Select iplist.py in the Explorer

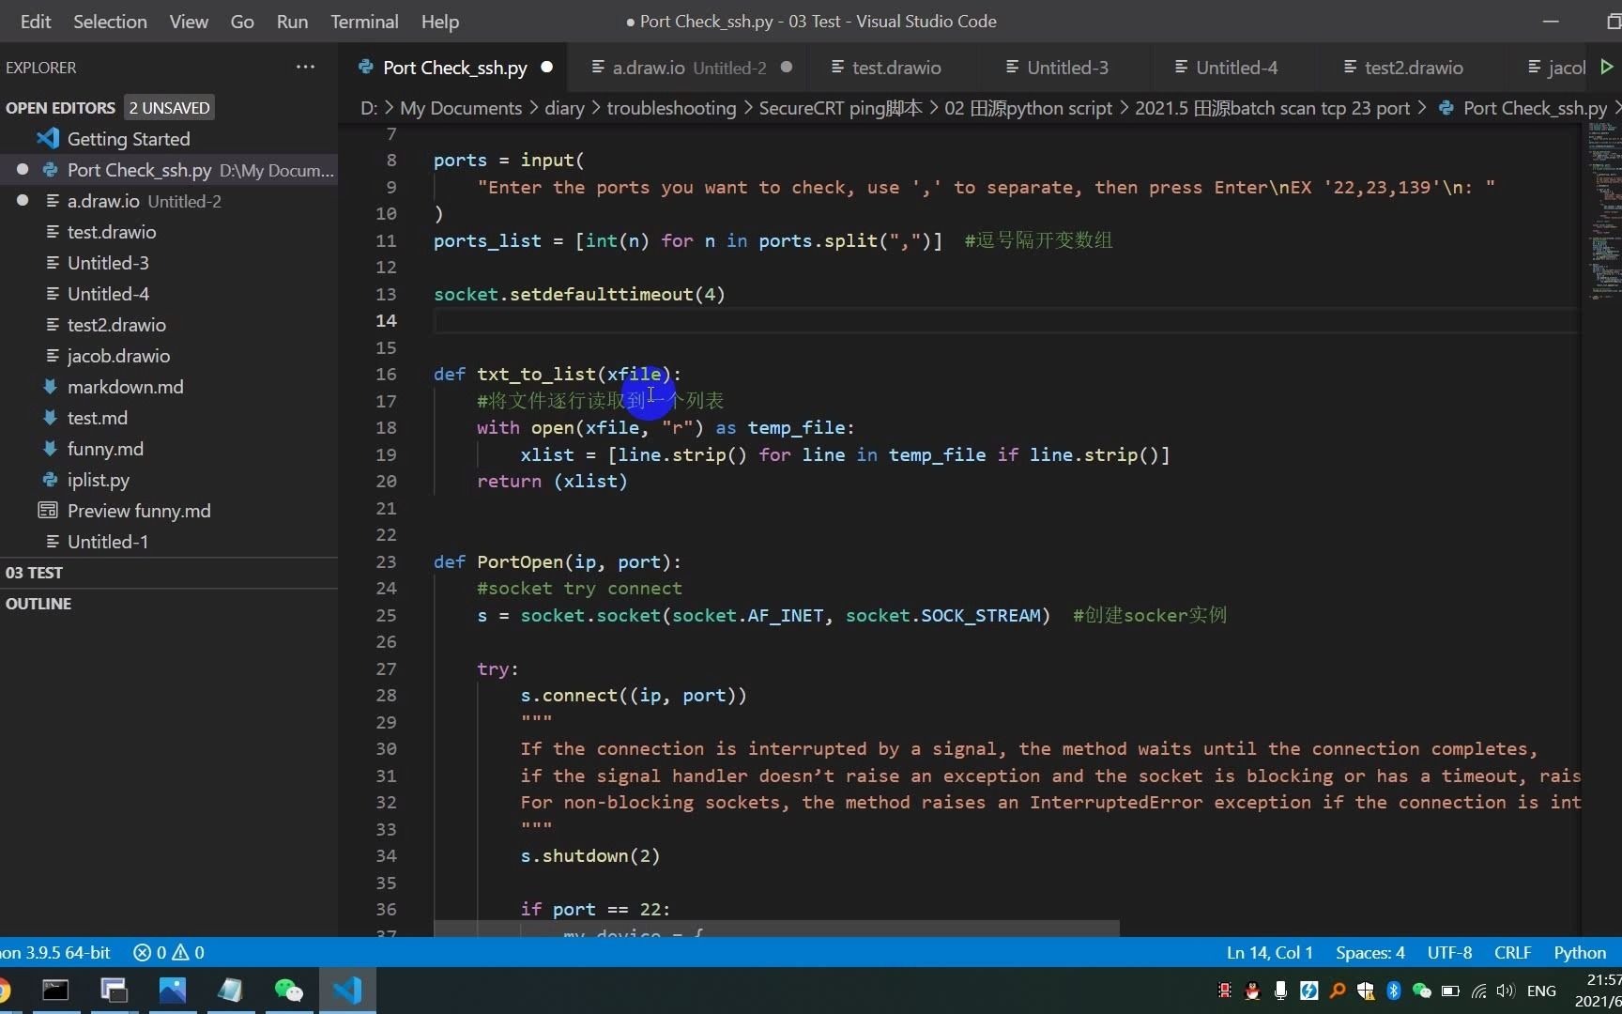pos(99,480)
